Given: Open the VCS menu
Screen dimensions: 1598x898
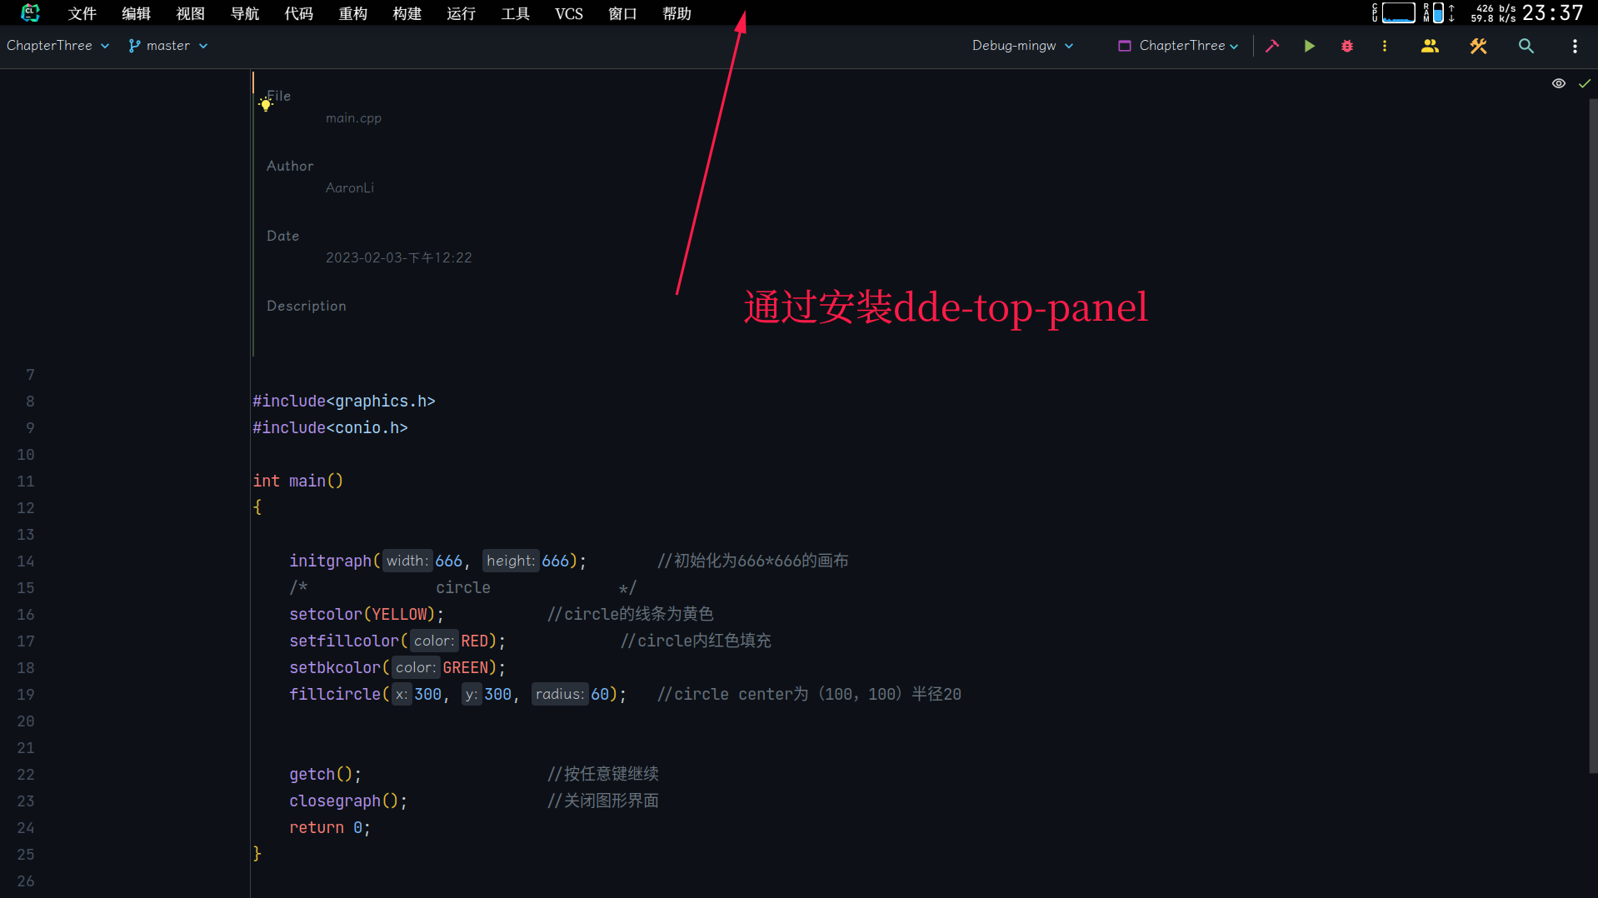Looking at the screenshot, I should tap(569, 13).
